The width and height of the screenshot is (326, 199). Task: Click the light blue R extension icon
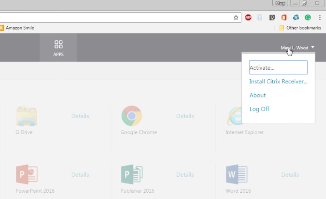click(x=260, y=18)
